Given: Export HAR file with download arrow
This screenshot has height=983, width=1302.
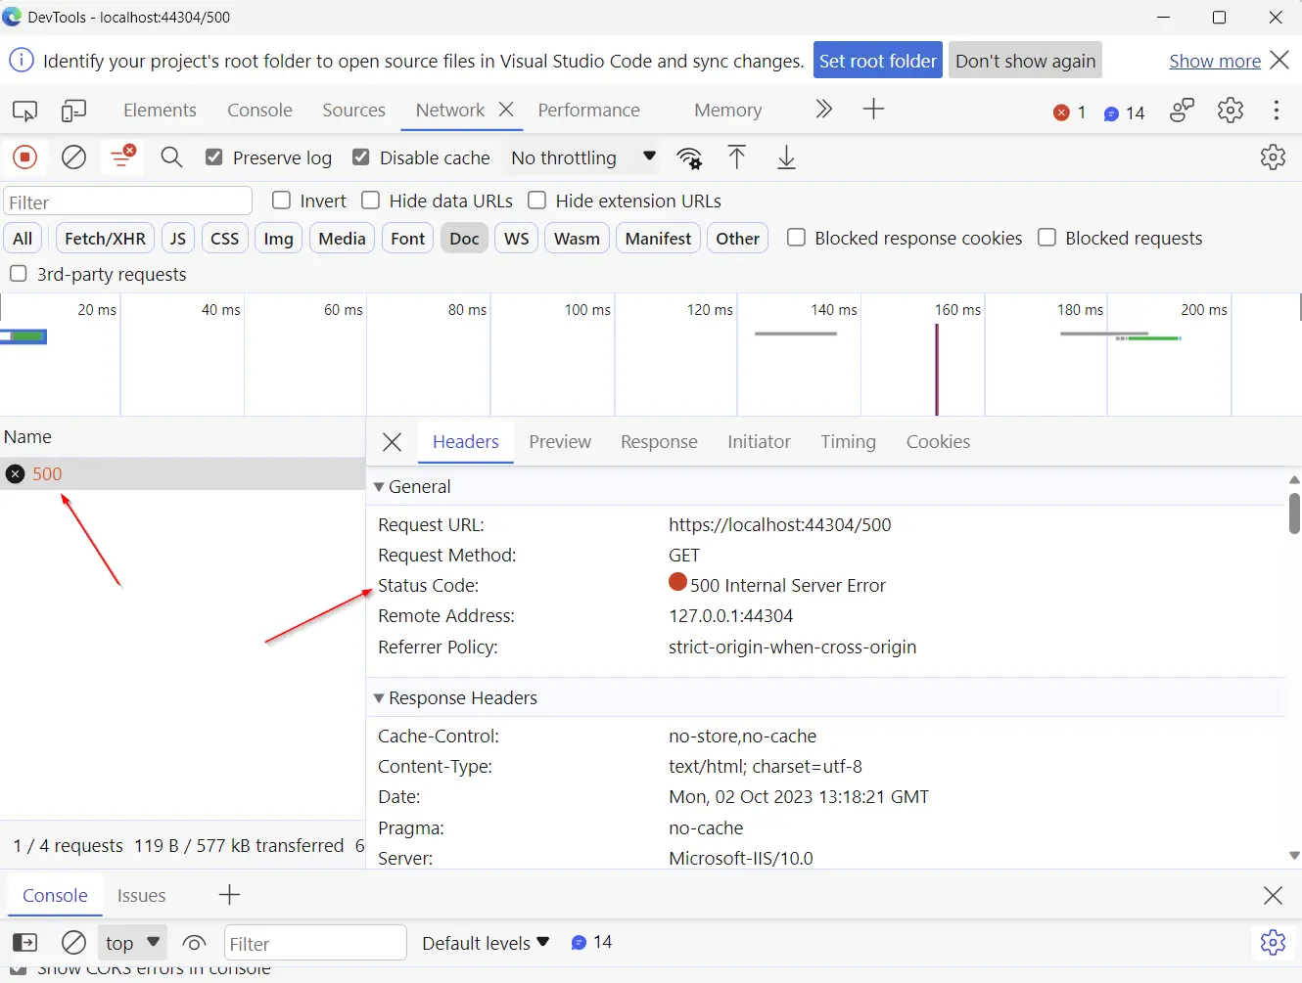Looking at the screenshot, I should click(x=786, y=157).
